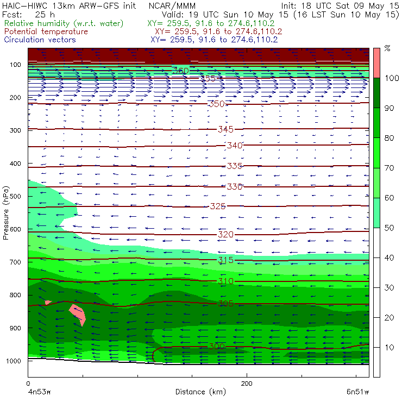The height and width of the screenshot is (402, 402).
Task: Click the large pink saturated humidity patch
Action: coord(78,314)
